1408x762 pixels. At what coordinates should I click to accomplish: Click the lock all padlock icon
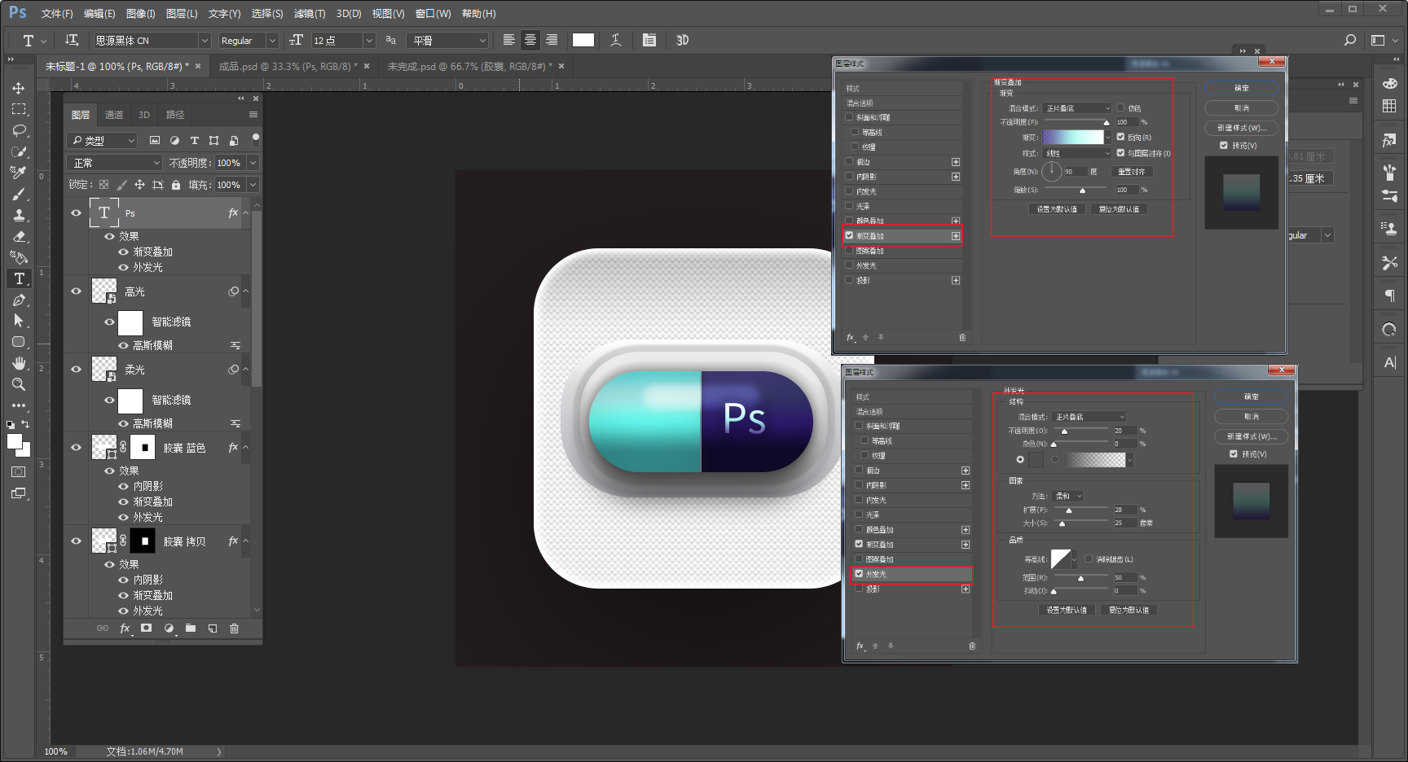176,185
